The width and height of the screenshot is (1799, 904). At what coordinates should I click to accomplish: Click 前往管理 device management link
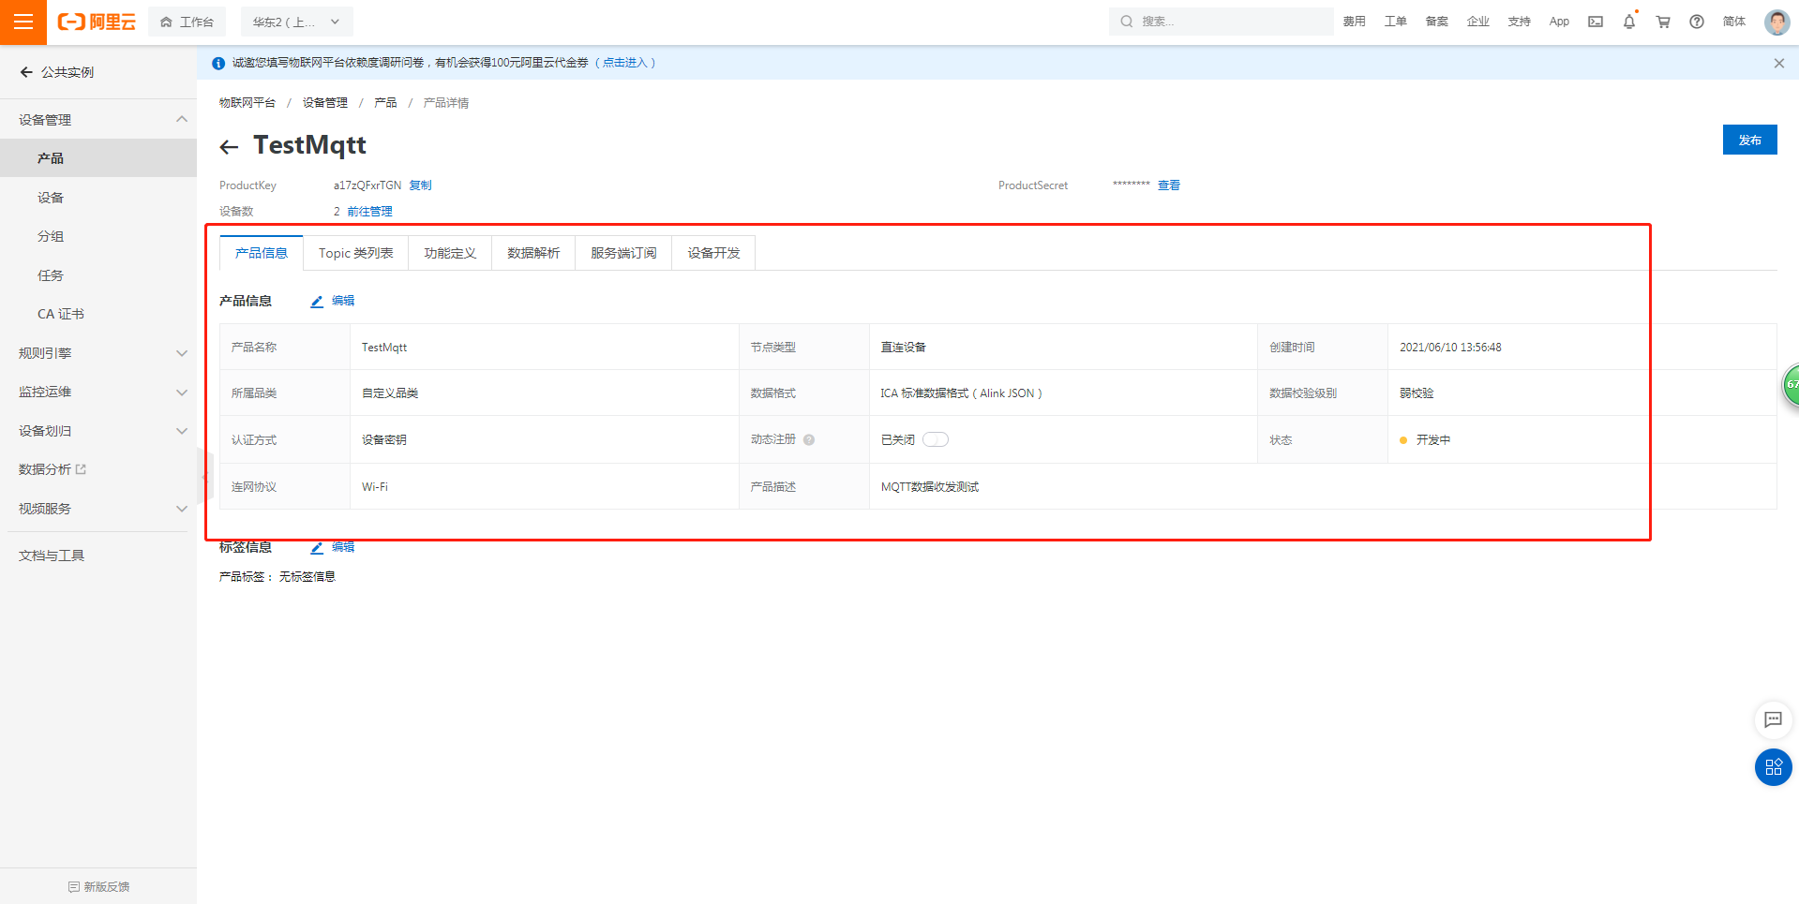point(369,212)
